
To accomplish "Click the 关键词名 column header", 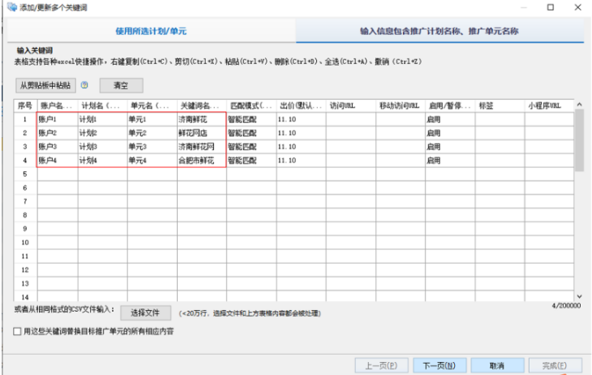I will click(x=202, y=106).
